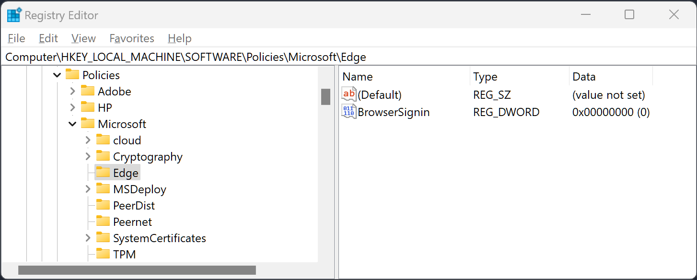Image resolution: width=697 pixels, height=280 pixels.
Task: Expand the MSDeploy key
Action: click(x=88, y=189)
